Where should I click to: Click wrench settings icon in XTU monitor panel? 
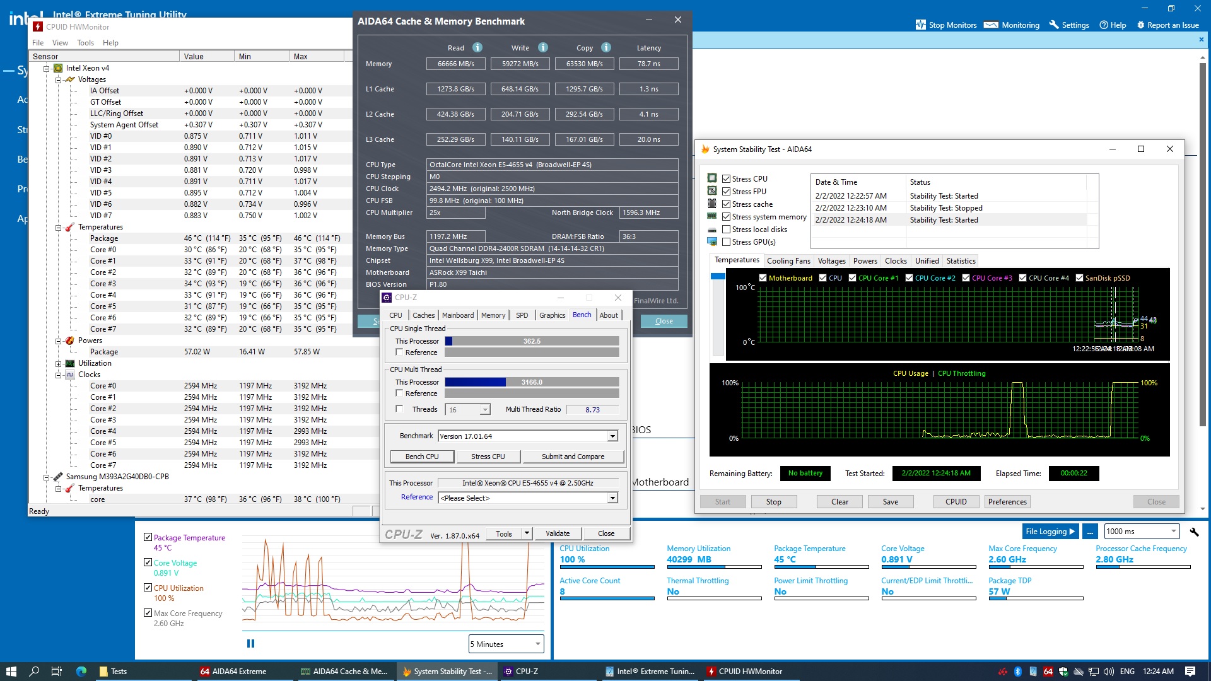coord(1194,532)
